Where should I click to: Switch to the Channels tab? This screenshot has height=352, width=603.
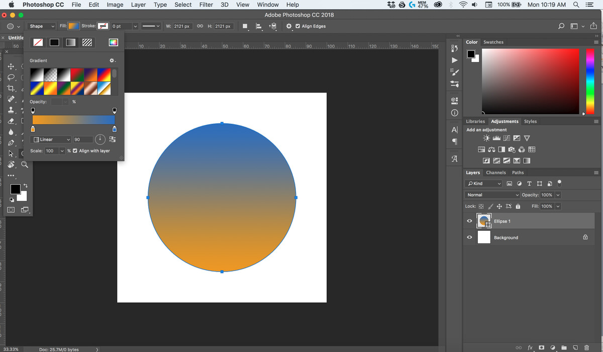tap(495, 172)
